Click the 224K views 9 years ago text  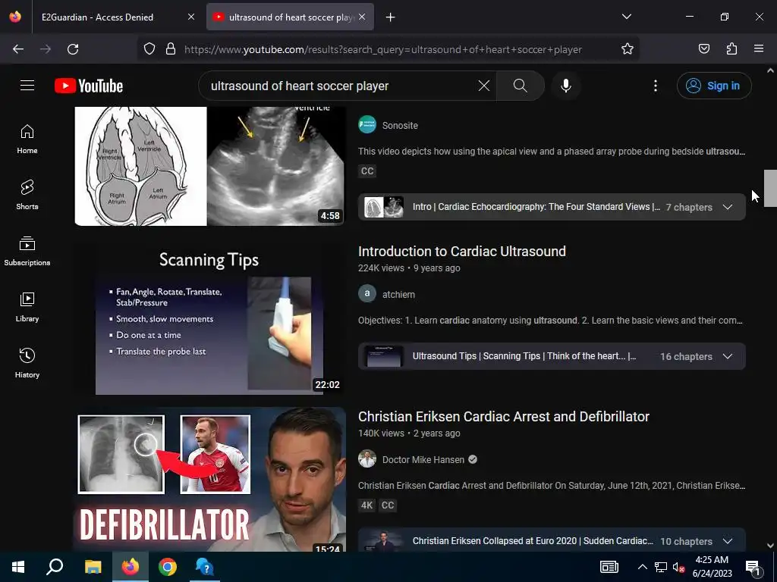click(x=409, y=268)
